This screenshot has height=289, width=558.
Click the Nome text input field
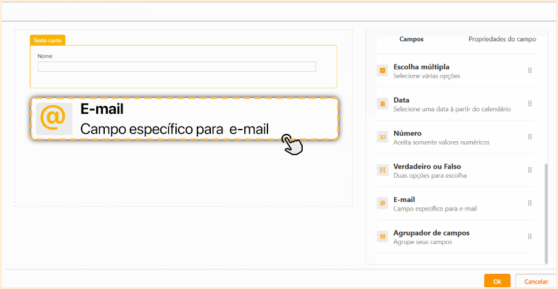[177, 67]
